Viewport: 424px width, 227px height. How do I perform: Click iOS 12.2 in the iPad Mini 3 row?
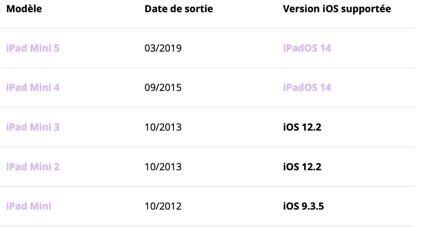tap(302, 127)
